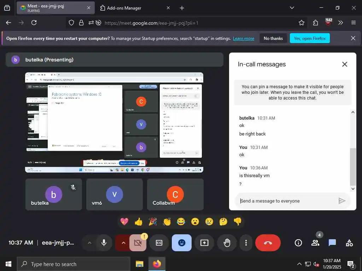Viewport: 362px width, 271px height.
Task: Send the surprised face reaction
Action: (x=195, y=222)
